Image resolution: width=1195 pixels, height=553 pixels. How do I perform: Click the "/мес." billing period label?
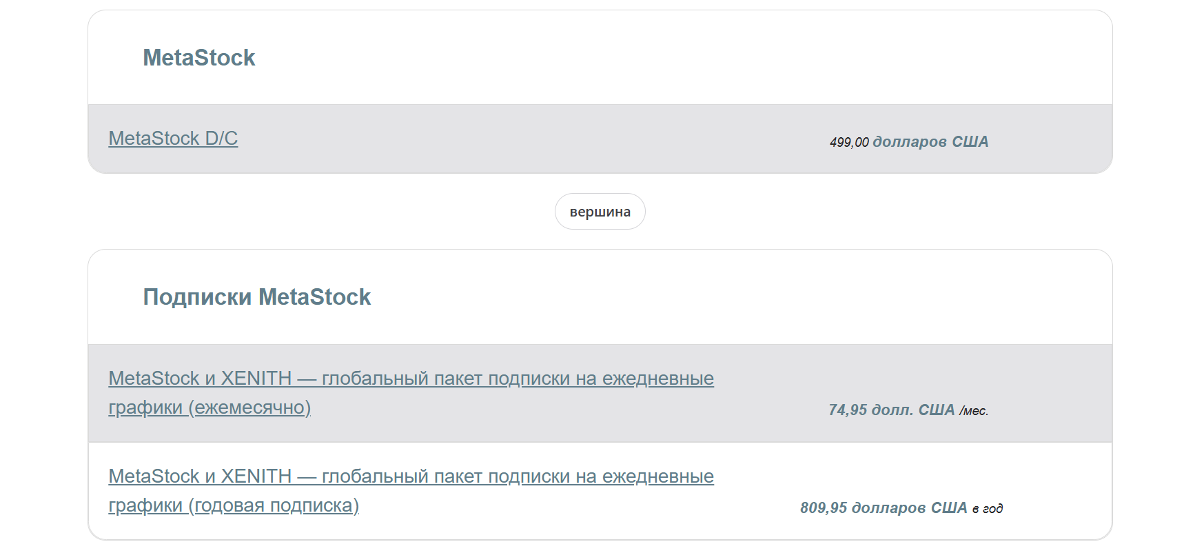point(974,411)
